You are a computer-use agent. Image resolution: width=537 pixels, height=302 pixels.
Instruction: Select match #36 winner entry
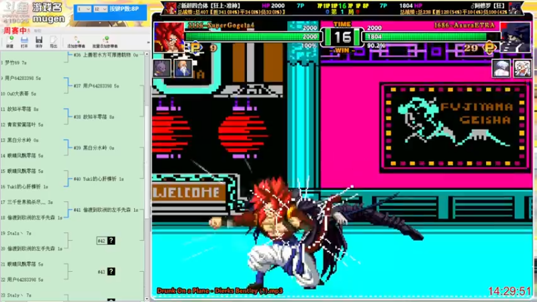point(106,55)
